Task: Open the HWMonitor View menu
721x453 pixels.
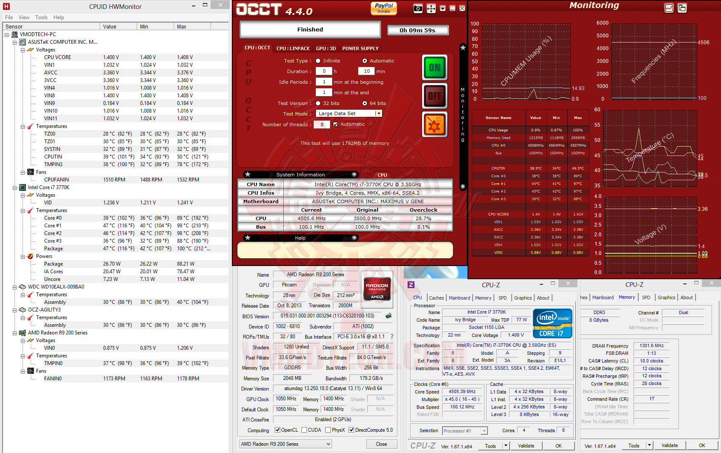Action: 24,17
